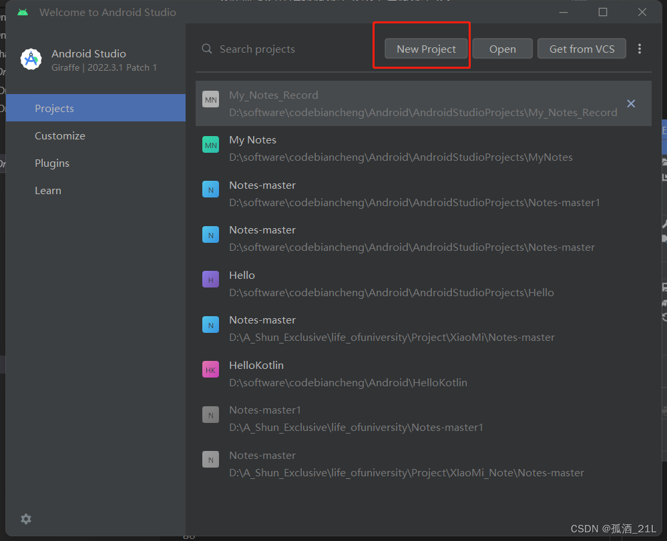Click the New Project button
The width and height of the screenshot is (667, 541).
click(426, 49)
